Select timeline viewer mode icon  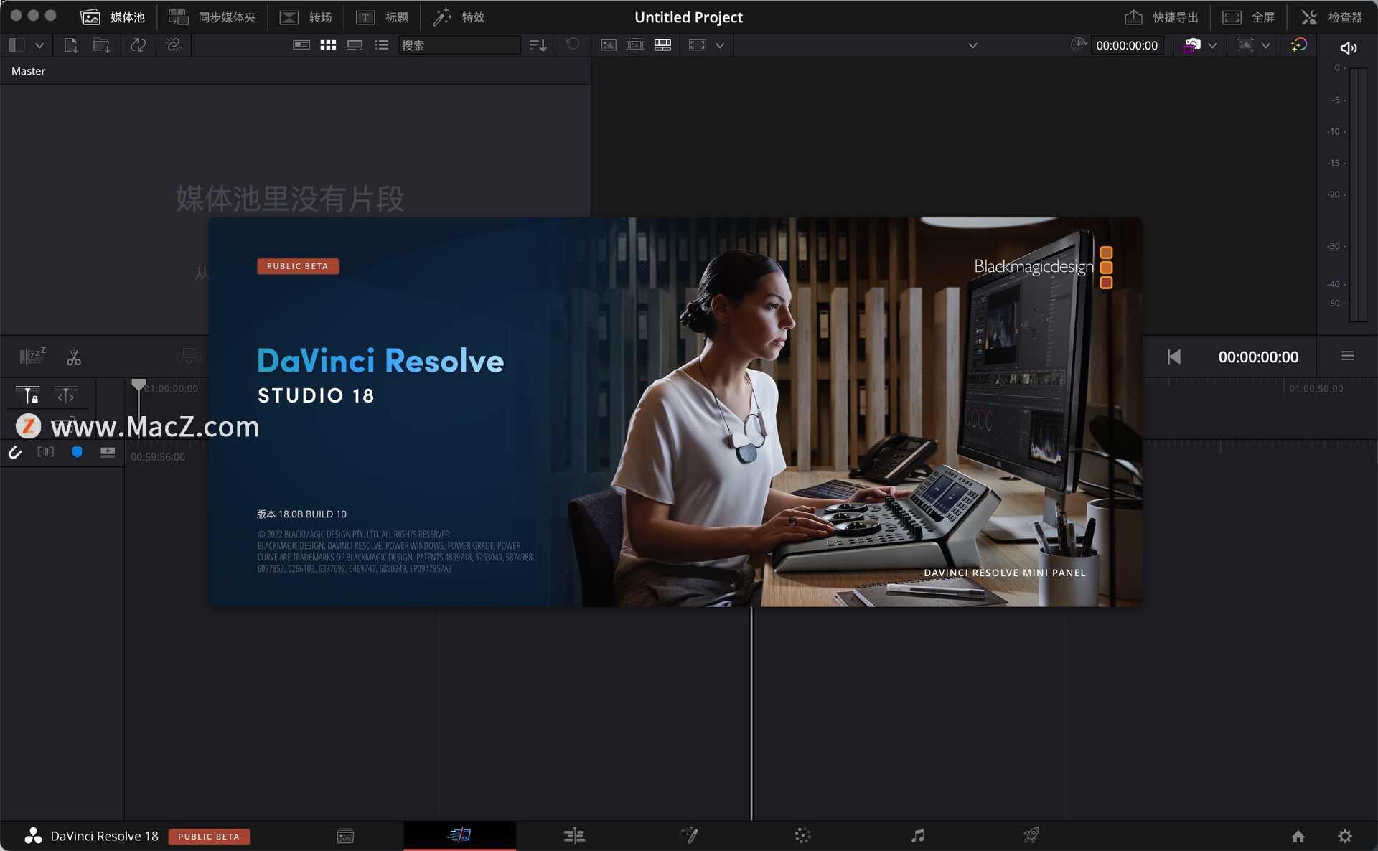click(x=663, y=45)
